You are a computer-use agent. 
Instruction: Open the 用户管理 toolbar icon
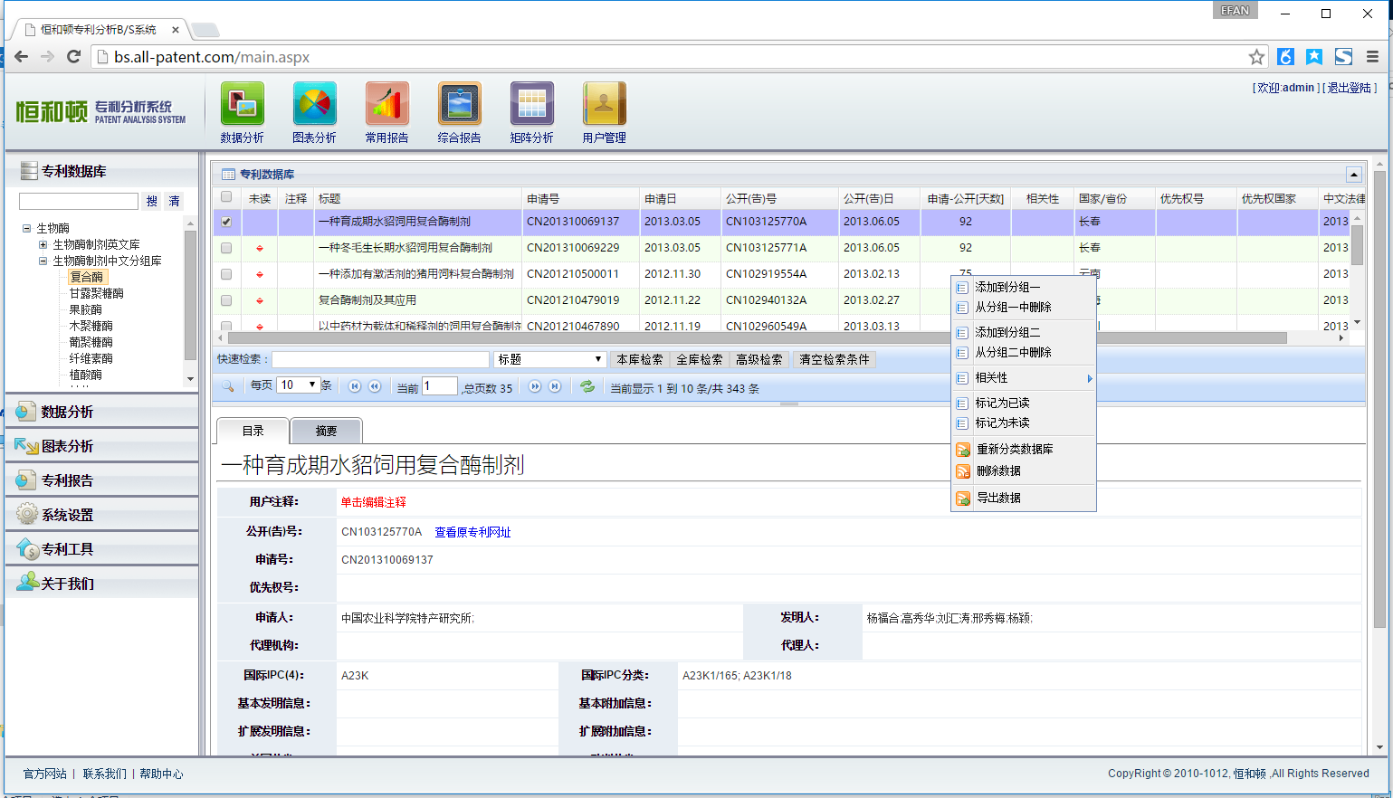604,104
